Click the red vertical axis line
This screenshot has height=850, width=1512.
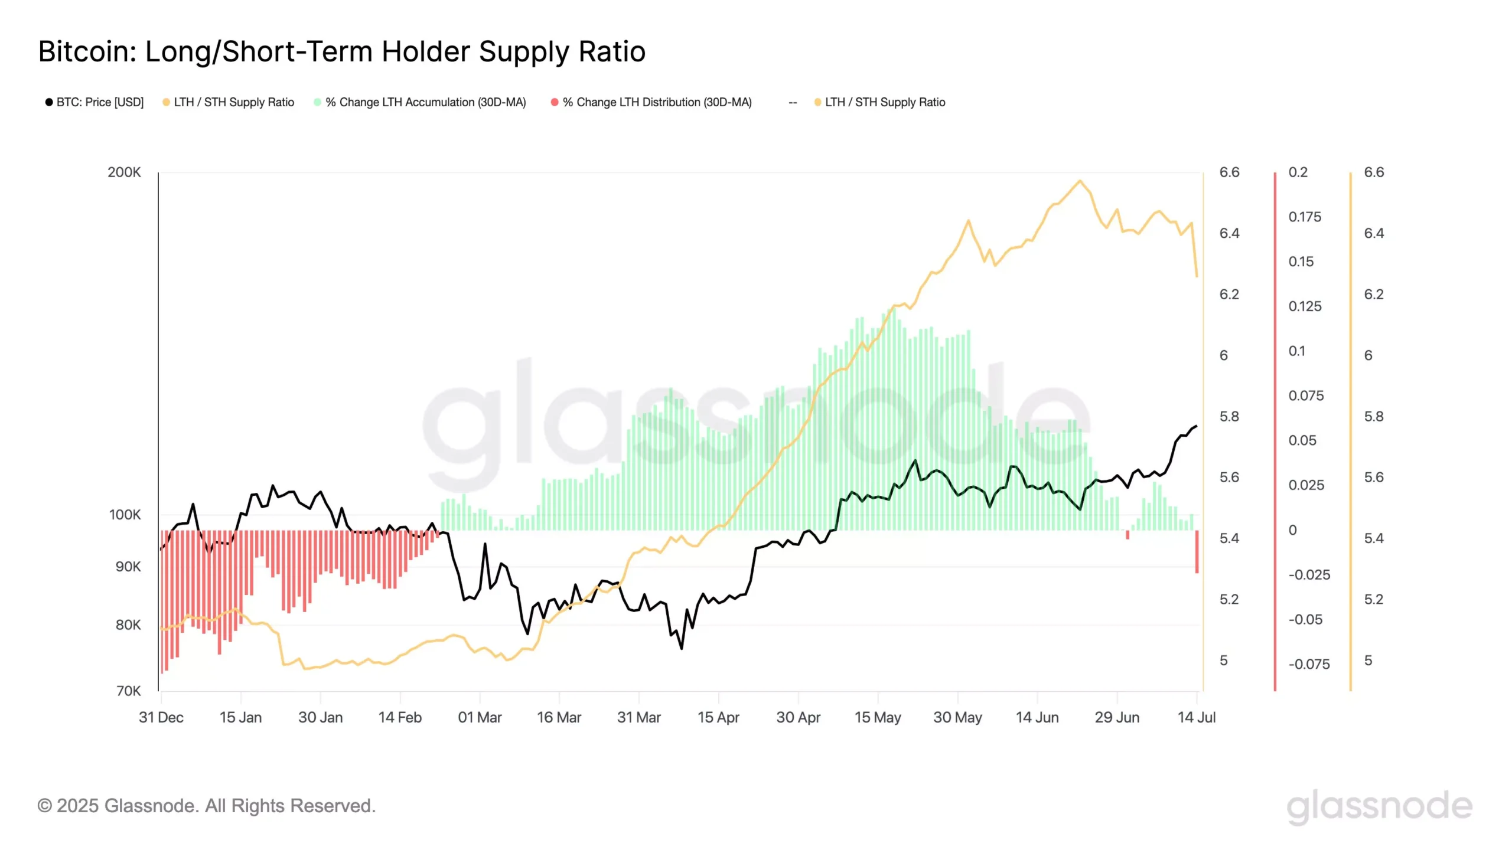[x=1275, y=431]
